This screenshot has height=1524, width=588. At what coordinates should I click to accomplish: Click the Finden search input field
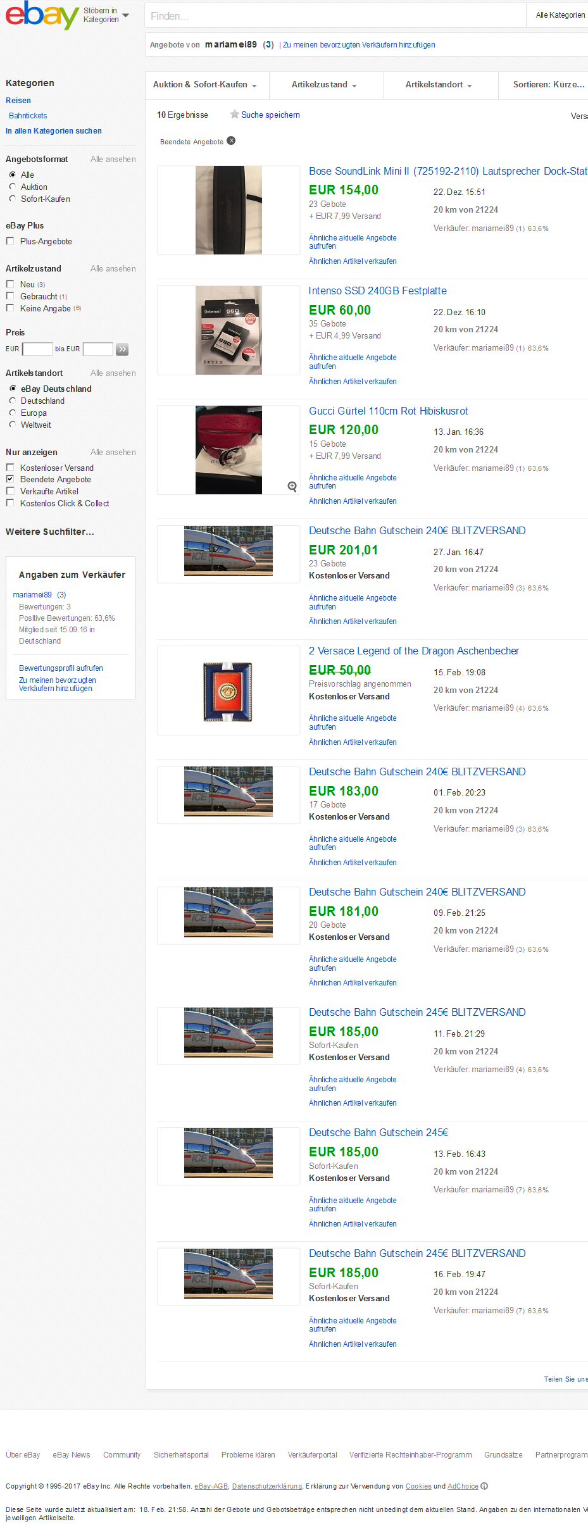coord(335,16)
